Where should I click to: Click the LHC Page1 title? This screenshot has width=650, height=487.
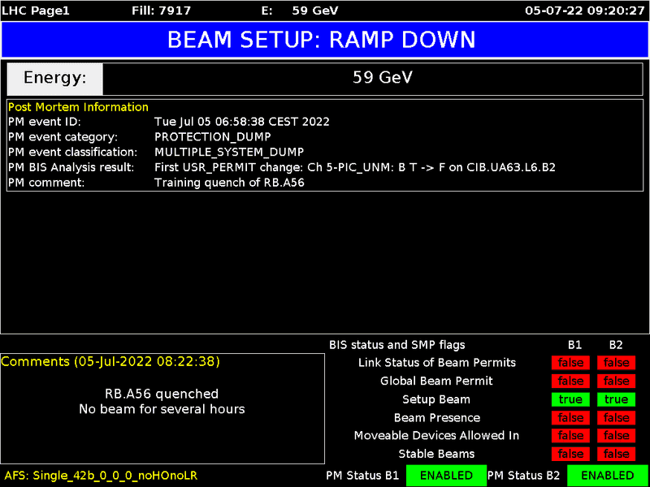37,11
